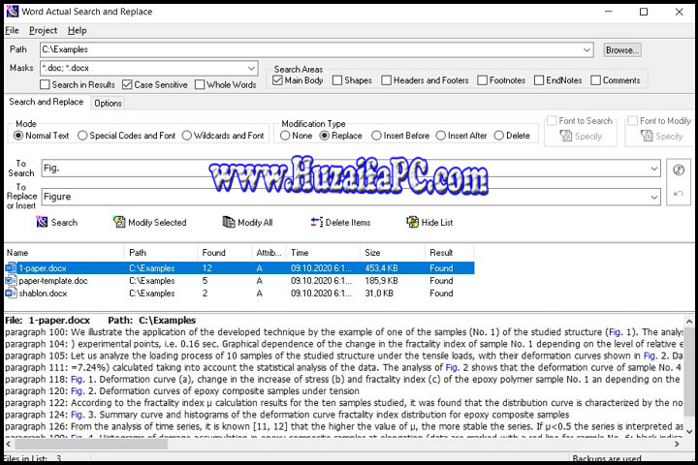The image size is (698, 465).
Task: Click the undo arrow icon beside Replace field
Action: 679,194
